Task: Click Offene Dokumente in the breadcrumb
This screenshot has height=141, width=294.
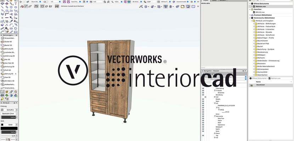Action: point(260,78)
